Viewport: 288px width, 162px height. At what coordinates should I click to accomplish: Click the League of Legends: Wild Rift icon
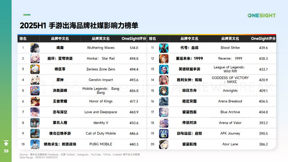(164, 69)
